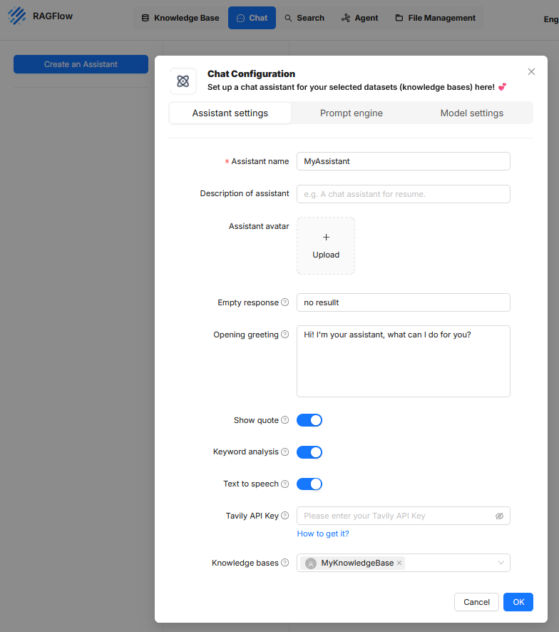
Task: Click the help icon next to Tavily API Key
Action: point(285,516)
